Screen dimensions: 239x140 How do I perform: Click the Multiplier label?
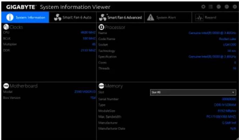pos(10,44)
